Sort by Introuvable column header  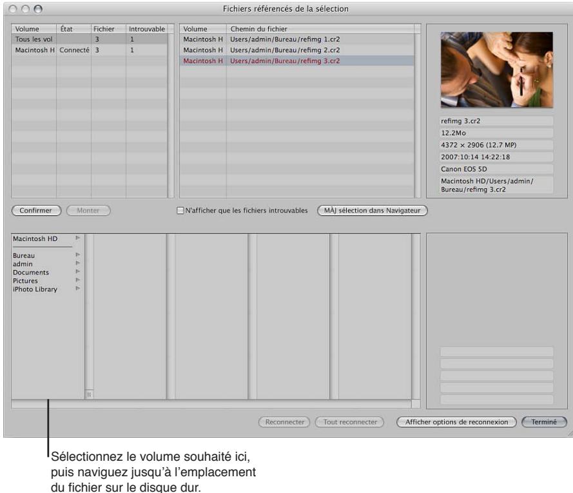(146, 29)
